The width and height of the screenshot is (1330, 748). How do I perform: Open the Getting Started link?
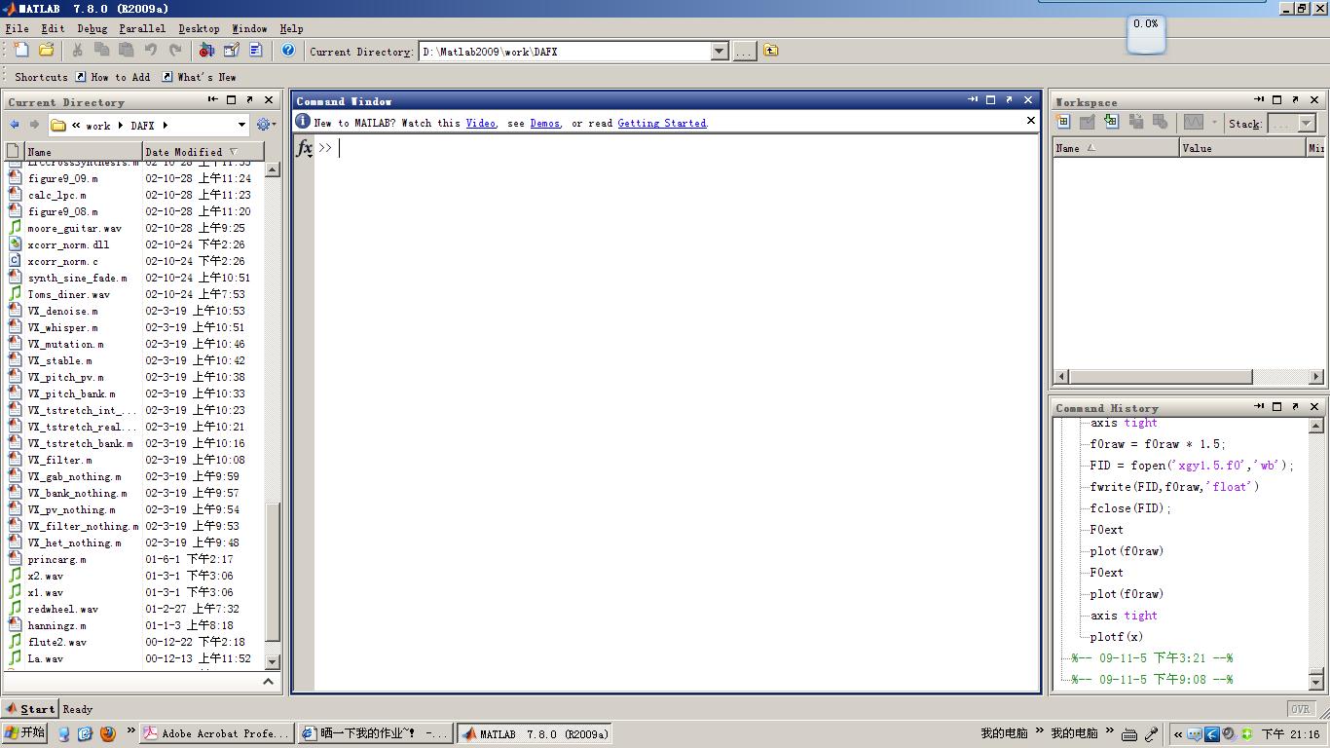[x=662, y=123]
